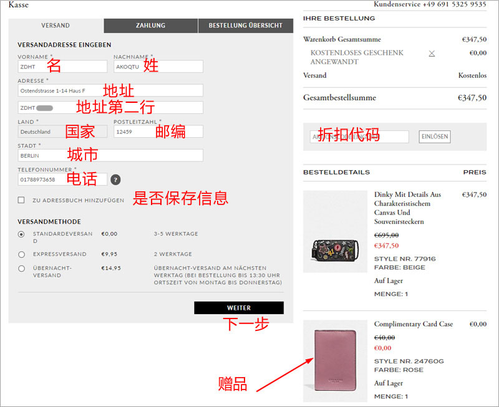Select Standardversand shipping option
Viewport: 499px width, 407px height.
click(x=21, y=234)
